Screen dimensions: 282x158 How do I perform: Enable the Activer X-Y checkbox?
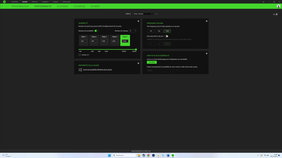tap(80, 55)
